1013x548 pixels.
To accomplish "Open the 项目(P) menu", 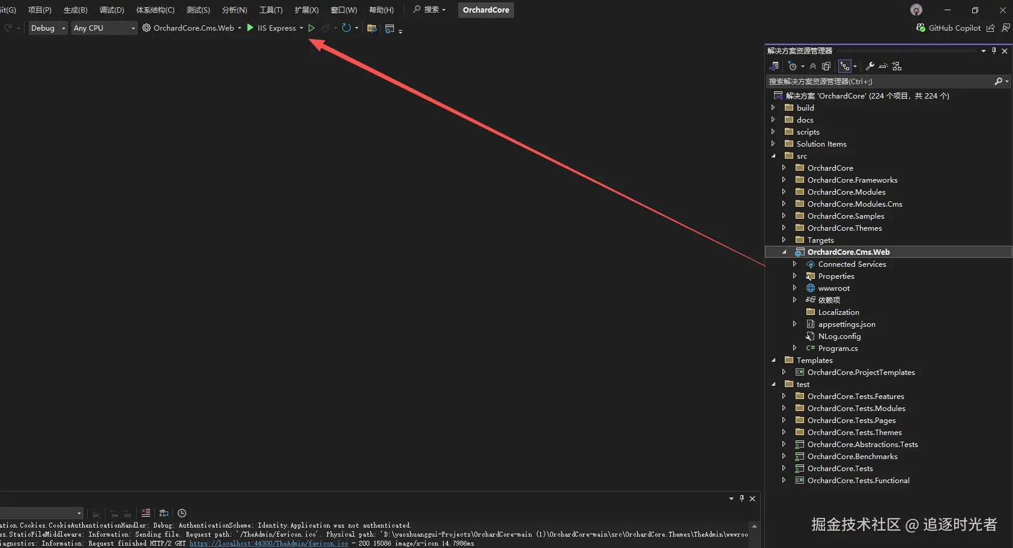I will [40, 10].
